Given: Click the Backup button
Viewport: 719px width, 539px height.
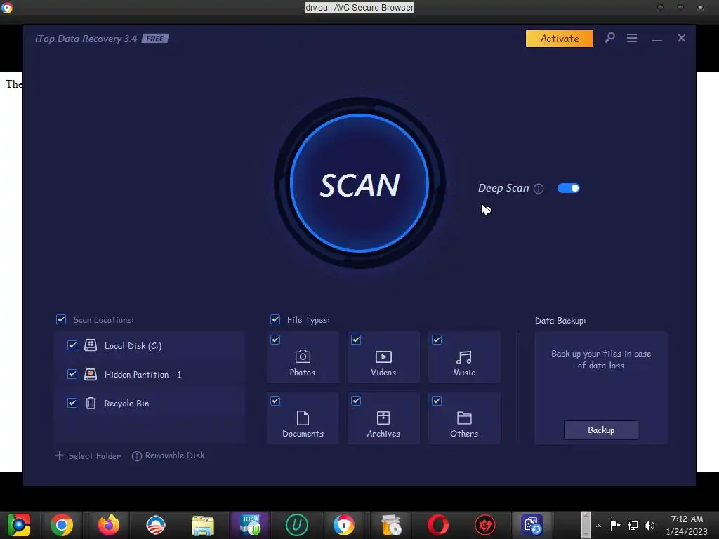Looking at the screenshot, I should [x=601, y=430].
